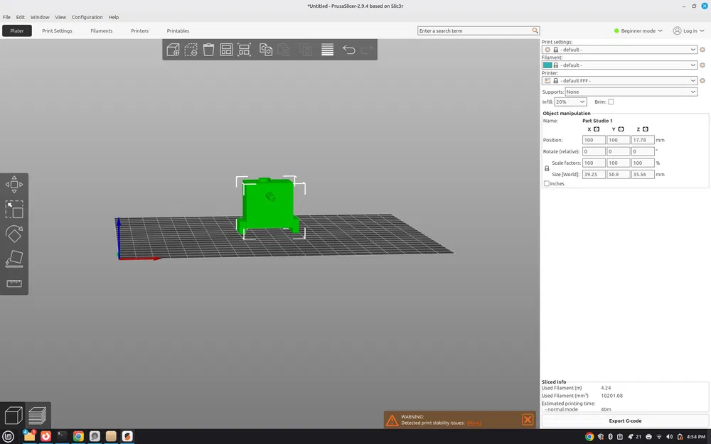Click the Z axis mirror icon
The width and height of the screenshot is (711, 444).
click(x=646, y=129)
